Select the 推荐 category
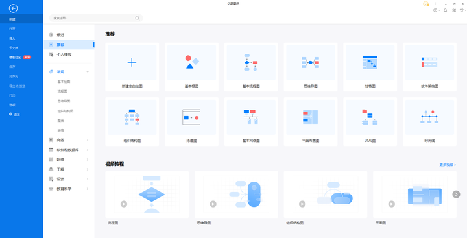467x238 pixels. (69, 45)
